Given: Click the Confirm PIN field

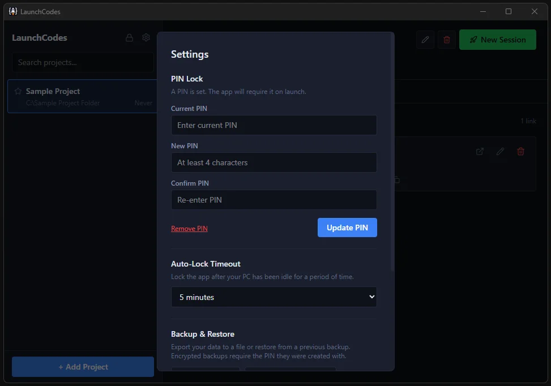Looking at the screenshot, I should [x=274, y=200].
